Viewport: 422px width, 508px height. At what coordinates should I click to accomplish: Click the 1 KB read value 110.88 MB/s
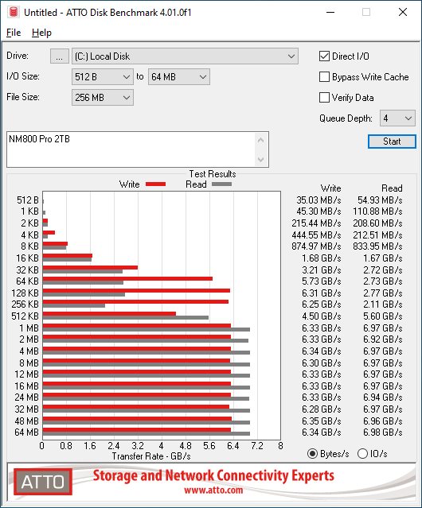pyautogui.click(x=377, y=211)
